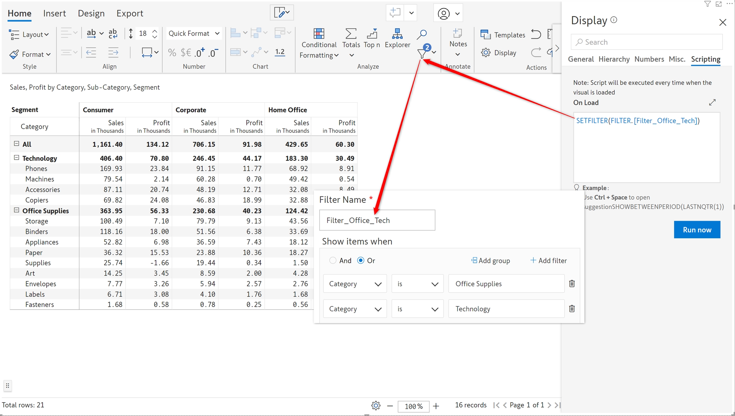Select the Top n icon
The height and width of the screenshot is (416, 735).
372,34
